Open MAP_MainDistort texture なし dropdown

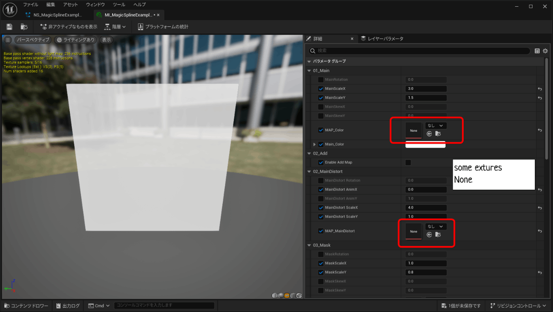(436, 226)
